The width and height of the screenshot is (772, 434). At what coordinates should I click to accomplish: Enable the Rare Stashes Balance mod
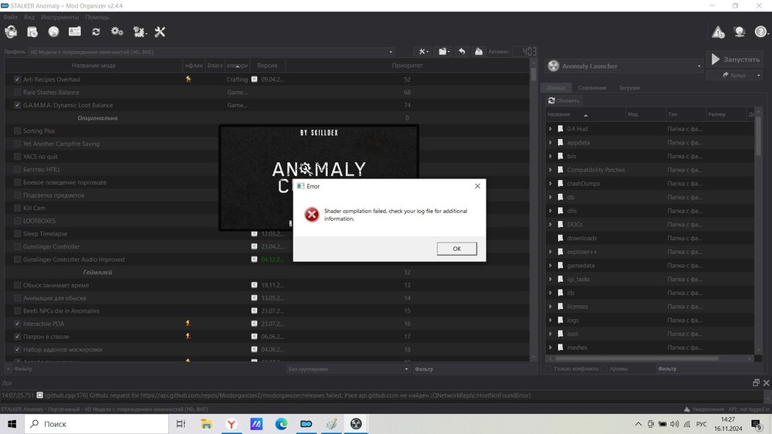tap(17, 92)
